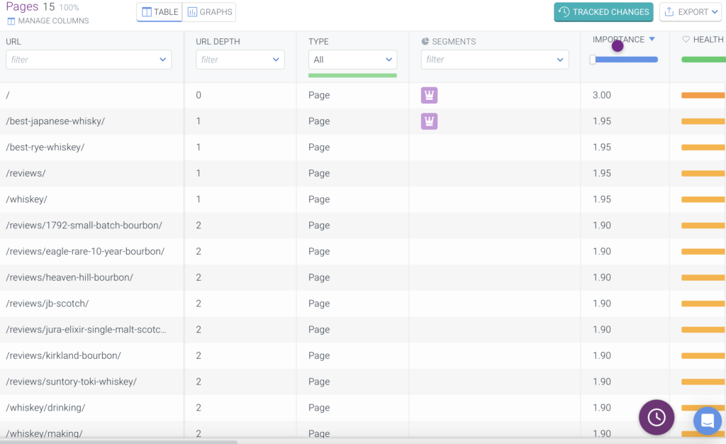Click the URL depth cell for /whiskey/drinking/
This screenshot has height=444, width=726.
pyautogui.click(x=199, y=407)
